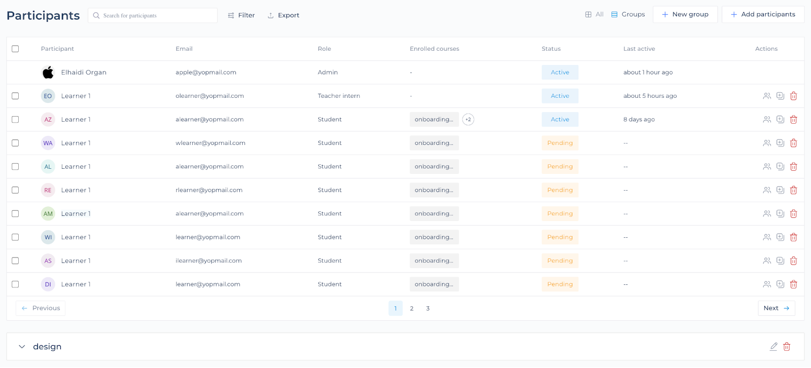The height and width of the screenshot is (368, 811).
Task: Open group icon for wlearner@yopmail.com row
Action: coord(767,143)
